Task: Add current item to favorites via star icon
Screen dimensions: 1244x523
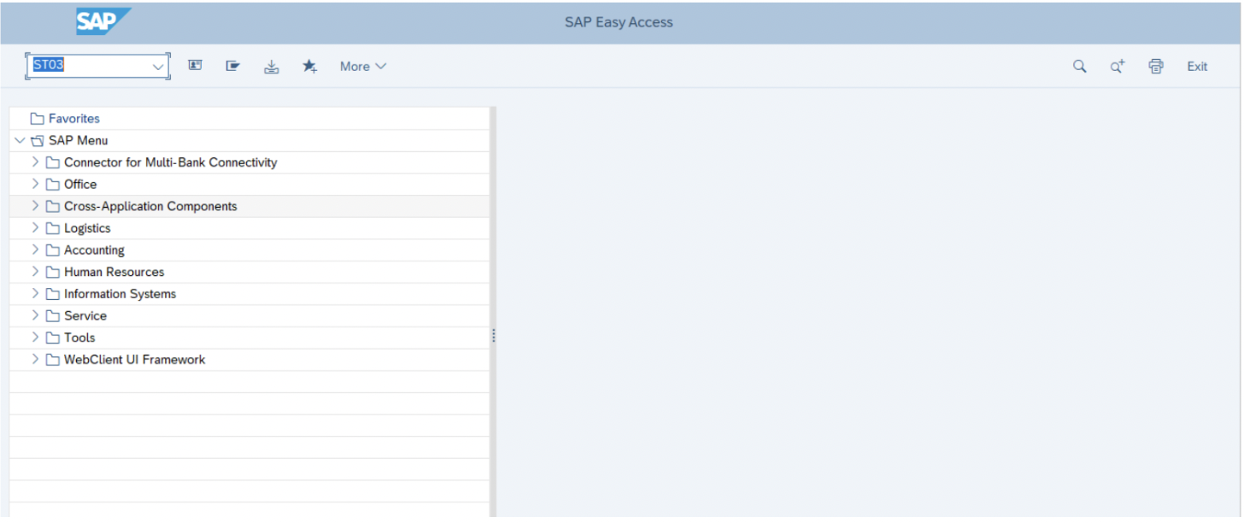Action: (x=309, y=66)
